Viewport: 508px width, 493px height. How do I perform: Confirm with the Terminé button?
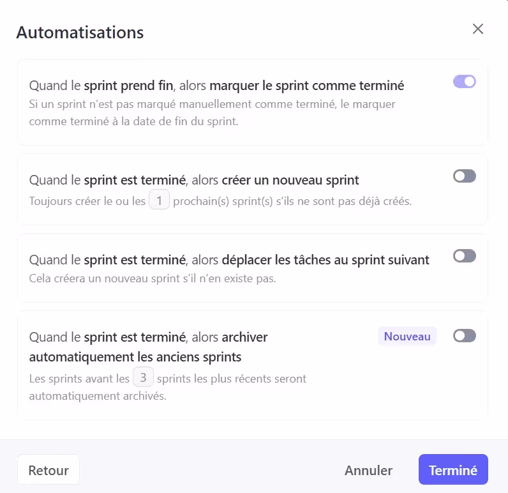coord(453,470)
